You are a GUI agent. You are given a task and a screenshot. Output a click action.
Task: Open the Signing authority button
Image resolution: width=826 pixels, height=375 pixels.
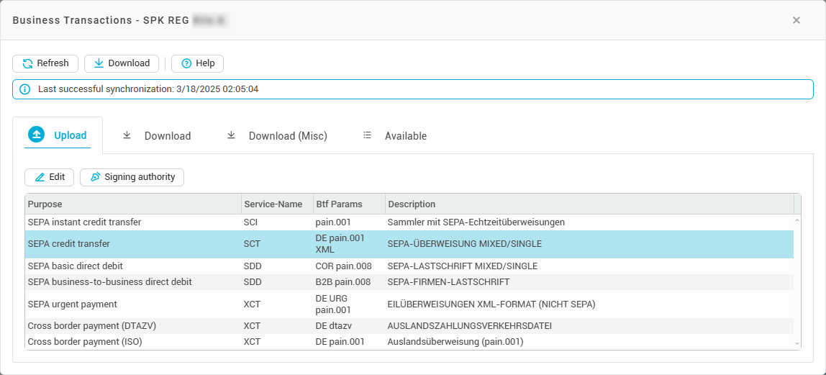[x=132, y=177]
